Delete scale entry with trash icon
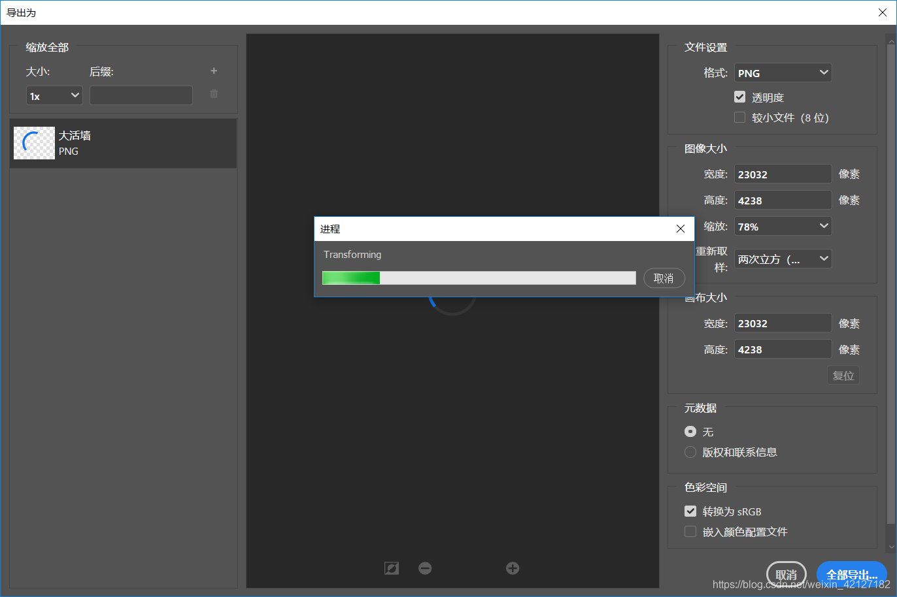 point(214,94)
